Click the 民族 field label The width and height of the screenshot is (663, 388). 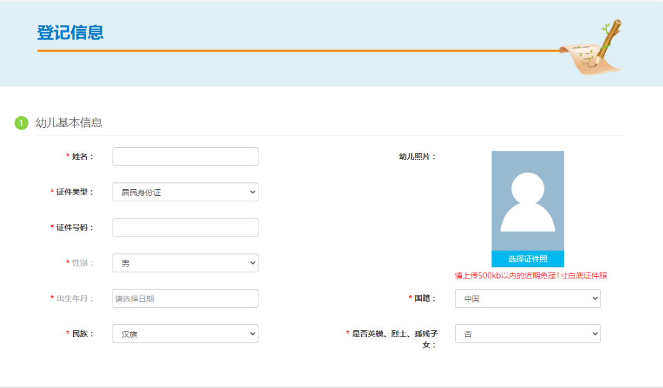pyautogui.click(x=83, y=334)
